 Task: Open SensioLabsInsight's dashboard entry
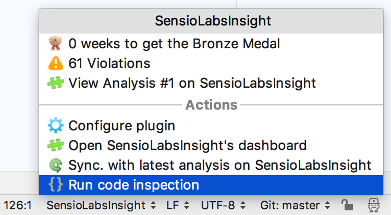tap(187, 145)
